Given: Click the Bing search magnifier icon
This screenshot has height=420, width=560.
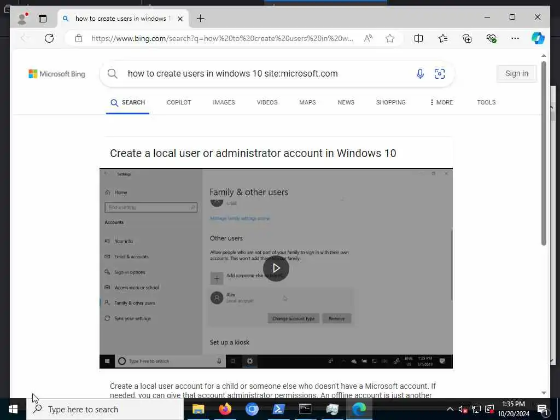Looking at the screenshot, I should coord(113,74).
